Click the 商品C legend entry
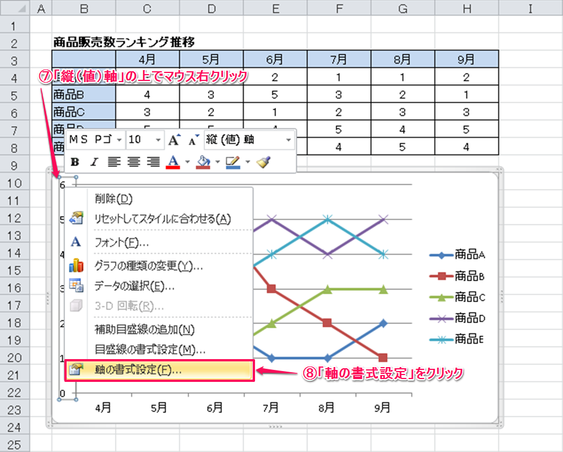Viewport: 563px width, 452px height. (459, 297)
